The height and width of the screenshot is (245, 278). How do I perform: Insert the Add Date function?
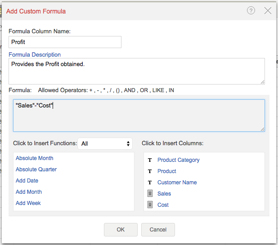(27, 181)
